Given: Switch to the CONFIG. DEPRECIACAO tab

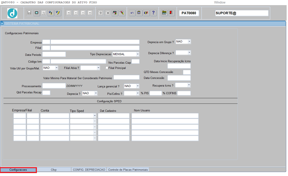Looking at the screenshot, I should pyautogui.click(x=89, y=170).
